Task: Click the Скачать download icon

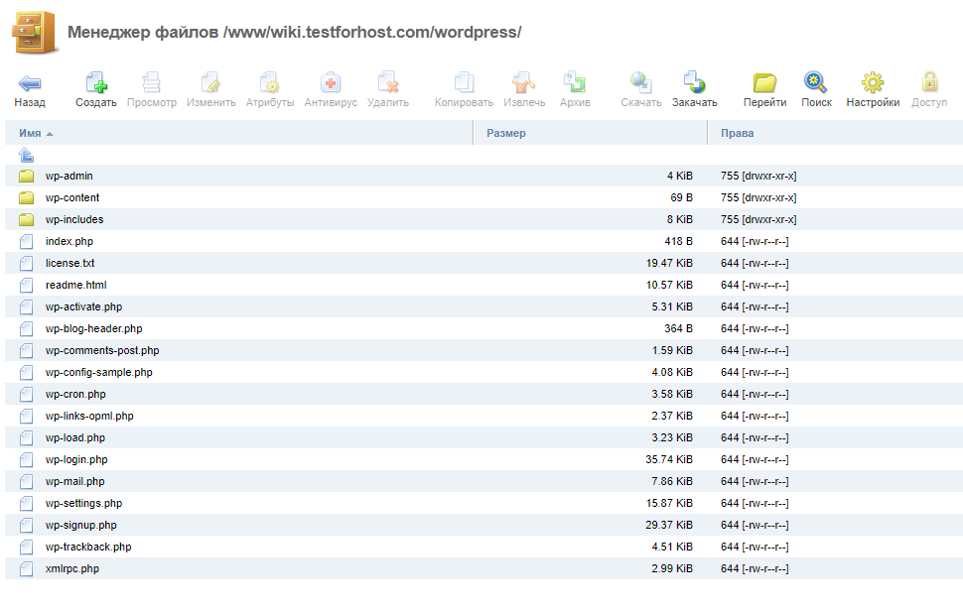Action: click(x=641, y=83)
